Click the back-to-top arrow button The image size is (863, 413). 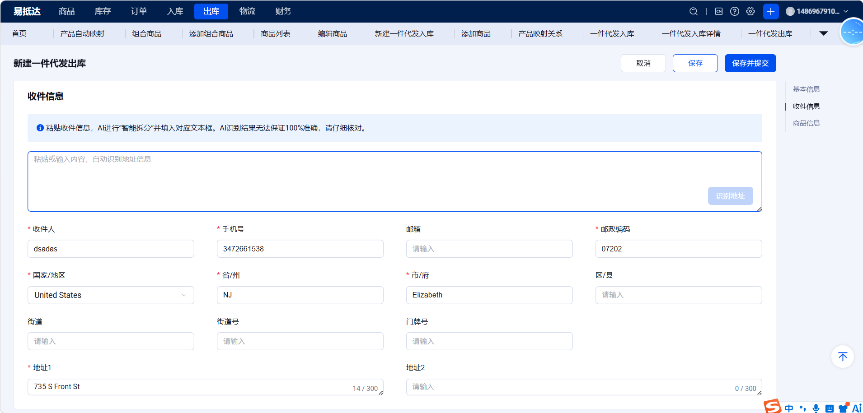pos(843,357)
